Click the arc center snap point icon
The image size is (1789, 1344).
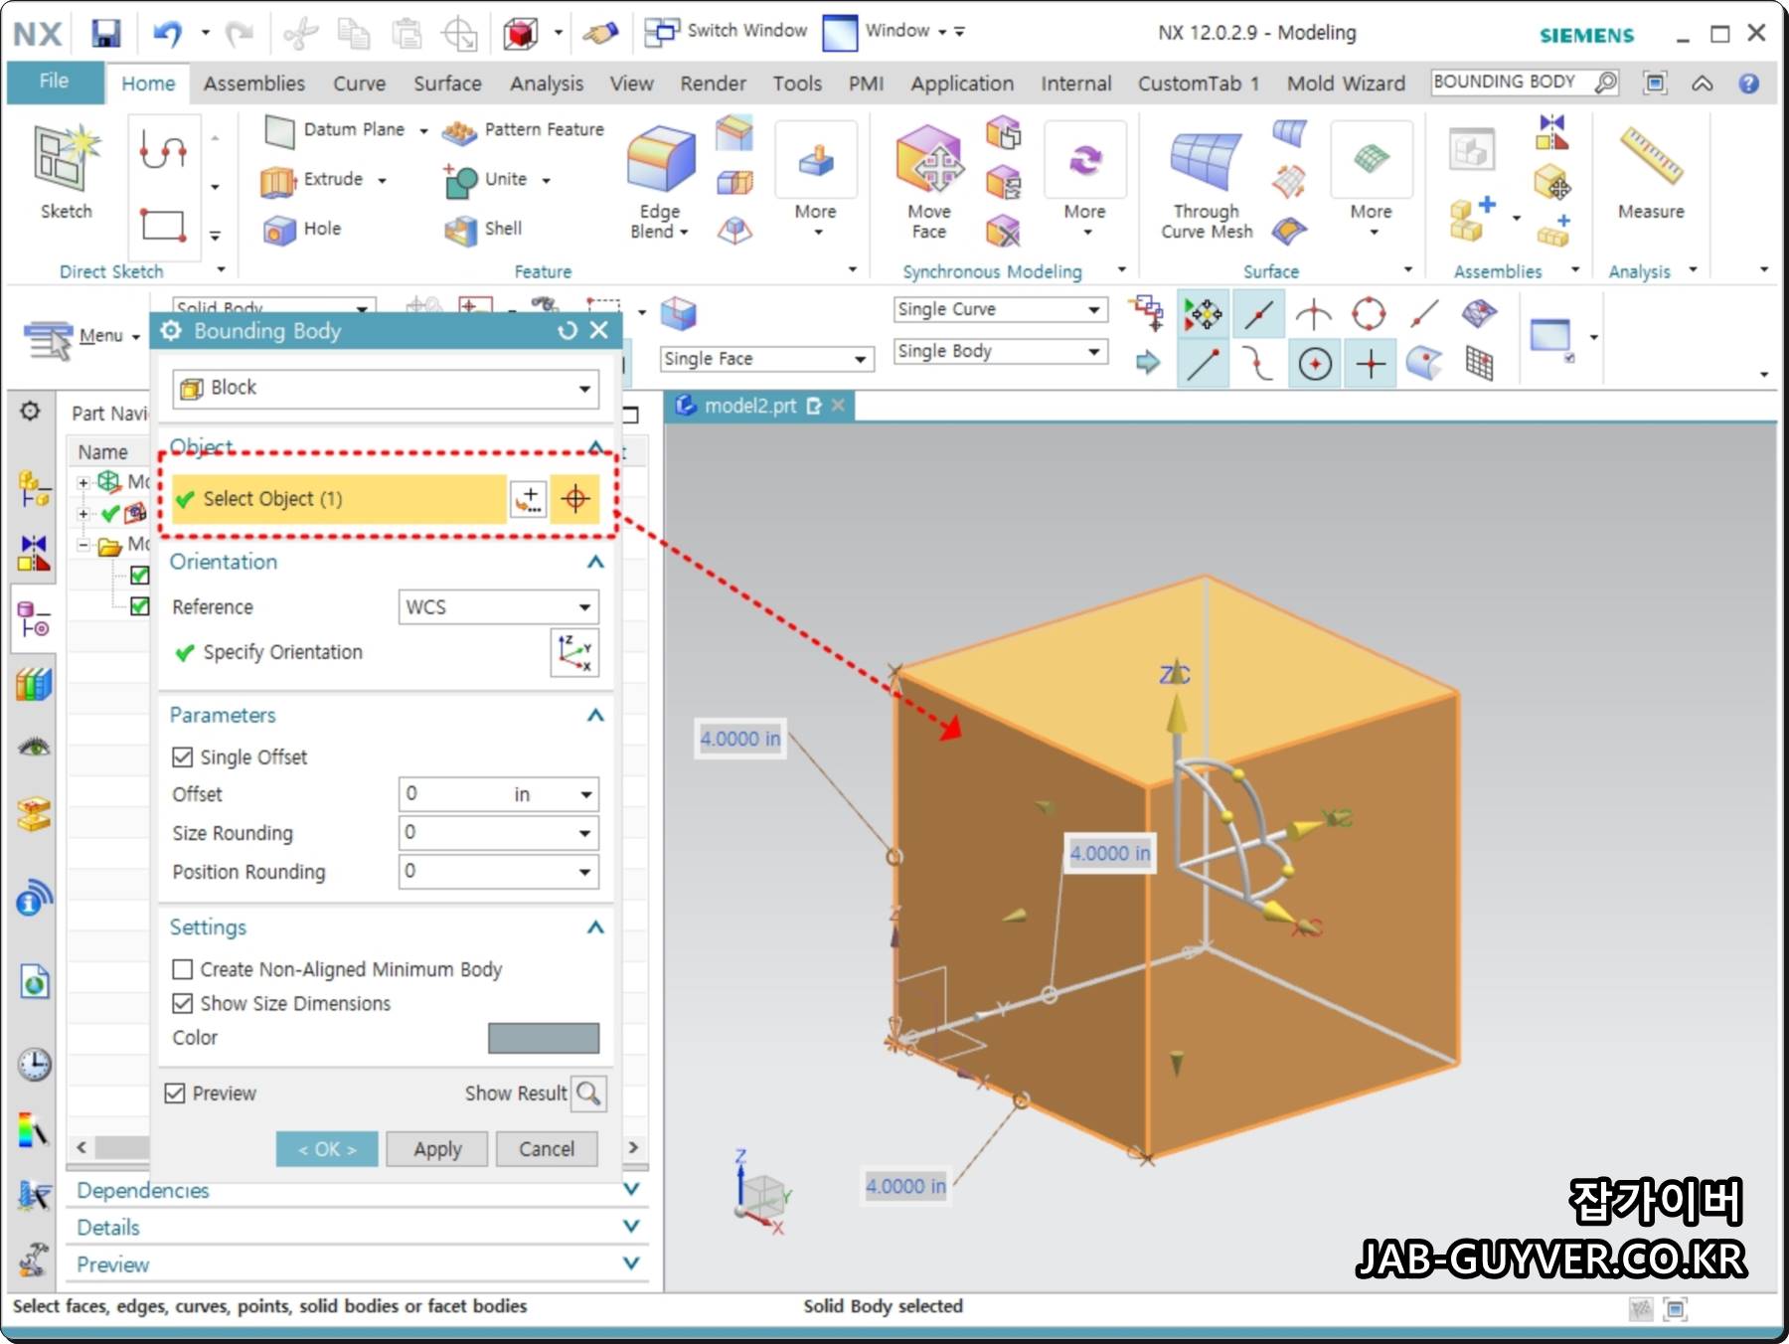(x=1315, y=365)
